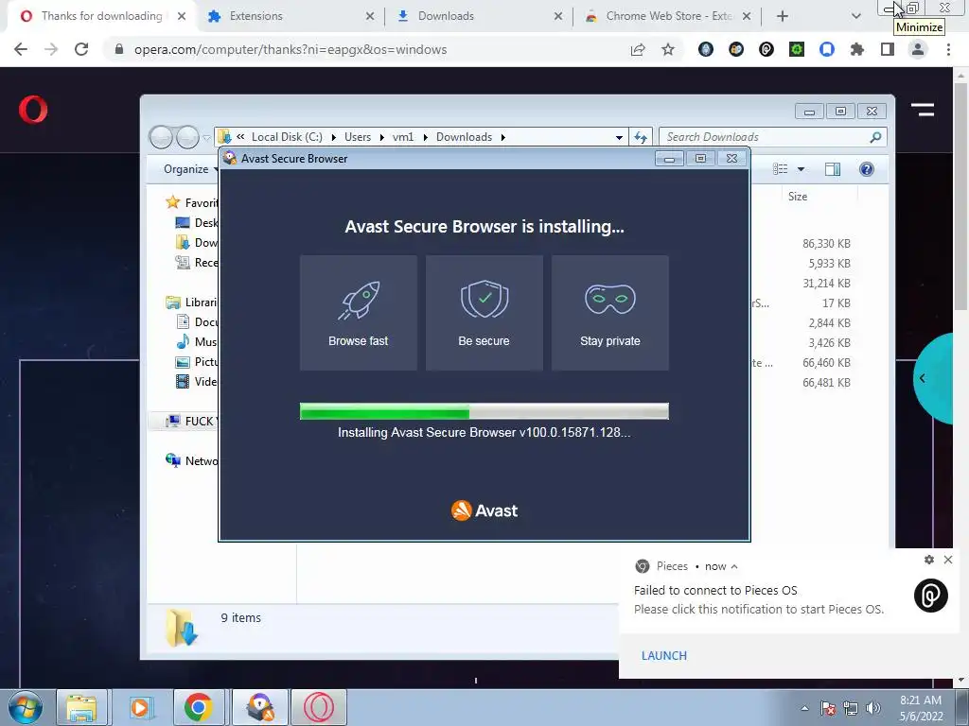969x726 pixels.
Task: Click the Opera logo on the webpage
Action: click(33, 110)
